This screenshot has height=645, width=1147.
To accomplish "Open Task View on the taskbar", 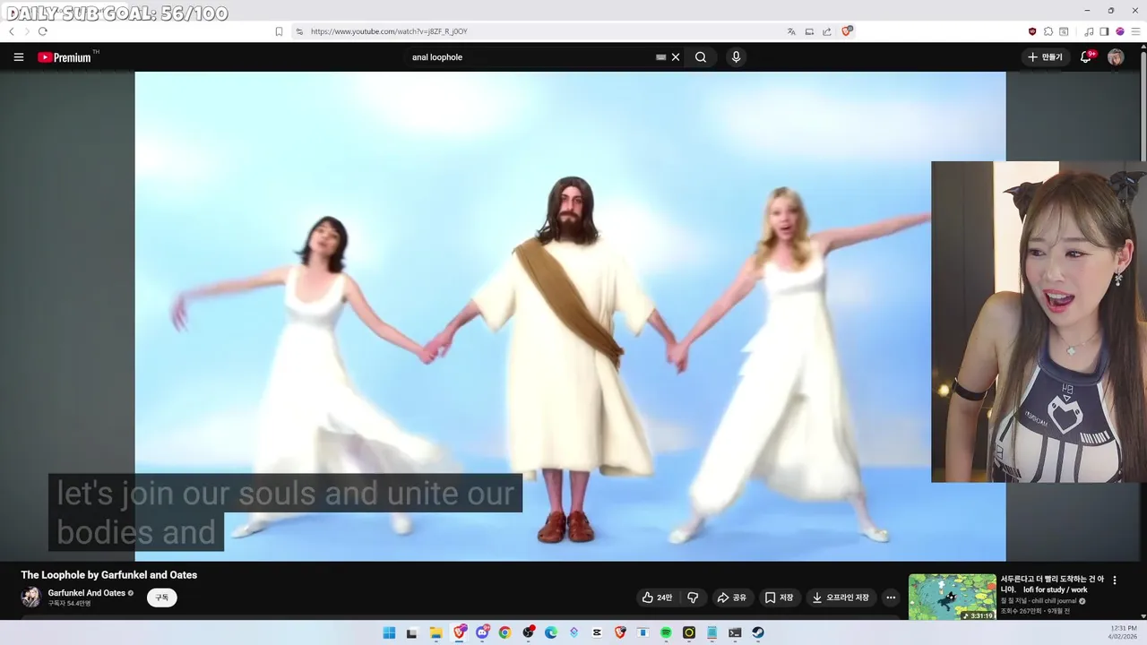I will tap(412, 632).
